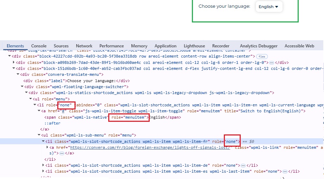This screenshot has width=324, height=179.
Task: Switch to the Elements tab
Action: point(15,46)
